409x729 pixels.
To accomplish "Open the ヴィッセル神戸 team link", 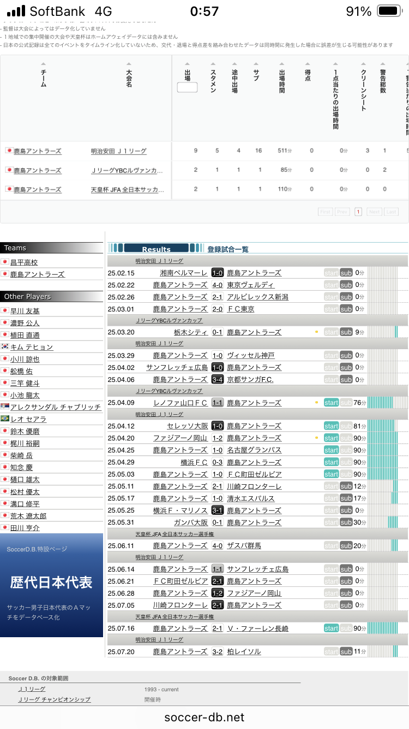I will point(251,355).
